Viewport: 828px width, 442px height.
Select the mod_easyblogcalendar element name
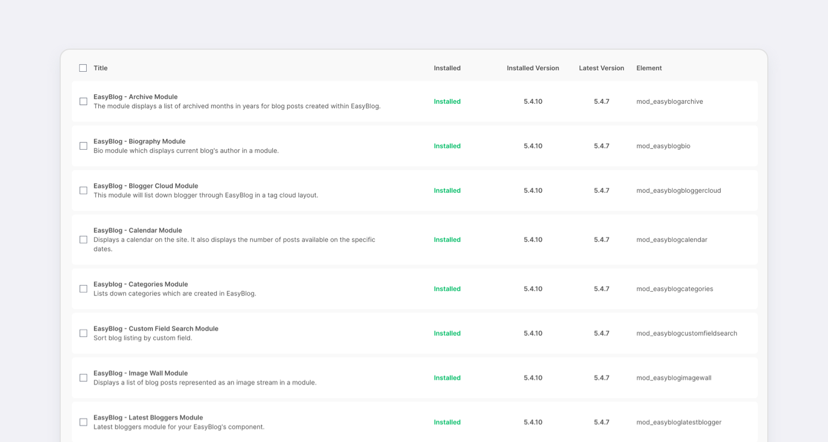tap(672, 240)
